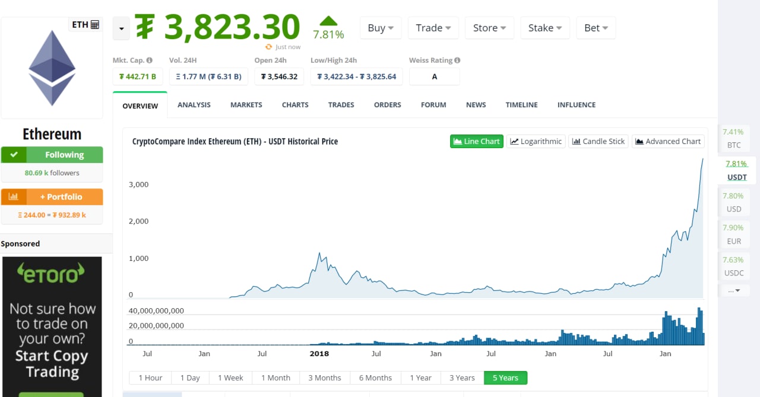Expand the currency dropdown beside the price

[121, 28]
